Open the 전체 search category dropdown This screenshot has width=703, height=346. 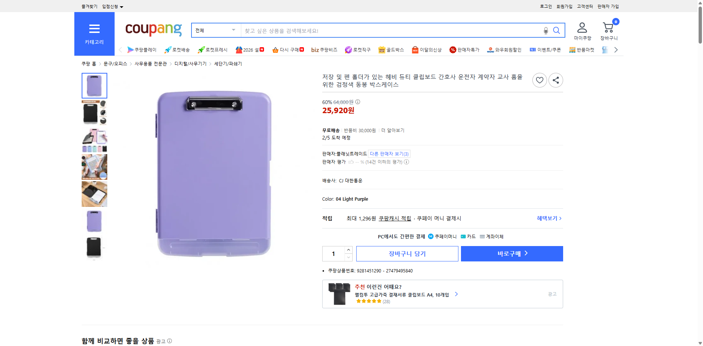click(216, 30)
